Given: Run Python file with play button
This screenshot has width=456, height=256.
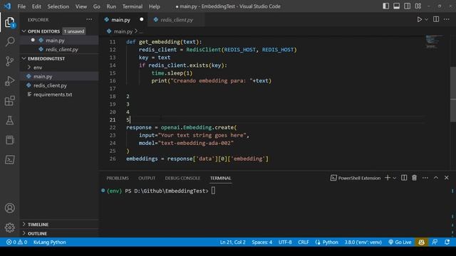Looking at the screenshot, I should [x=419, y=20].
